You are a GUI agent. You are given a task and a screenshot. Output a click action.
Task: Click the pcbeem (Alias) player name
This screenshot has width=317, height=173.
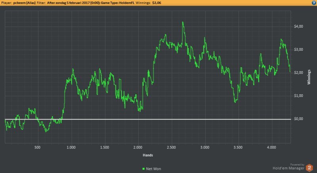[26, 3]
